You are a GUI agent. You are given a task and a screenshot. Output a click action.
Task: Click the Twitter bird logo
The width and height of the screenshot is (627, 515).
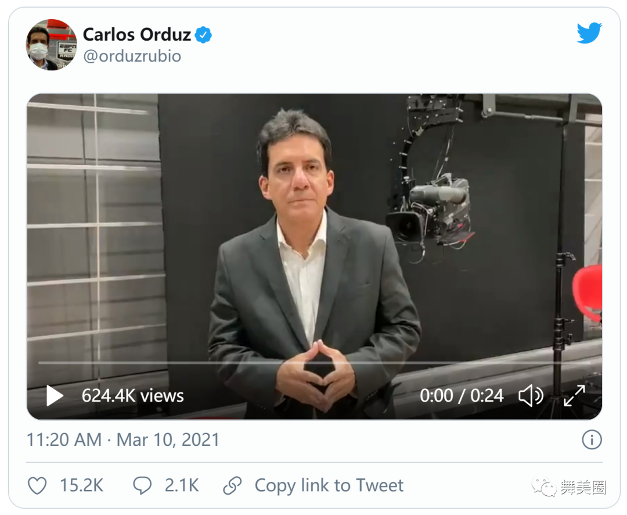tap(589, 34)
